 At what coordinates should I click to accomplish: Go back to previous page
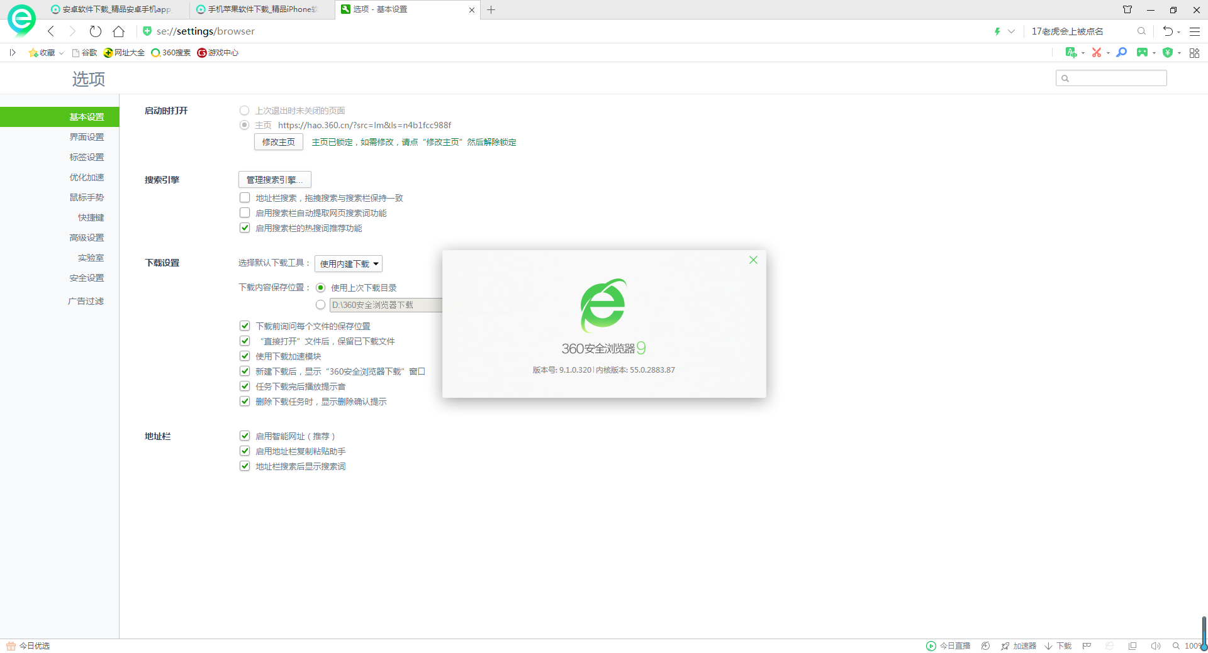[x=52, y=31]
